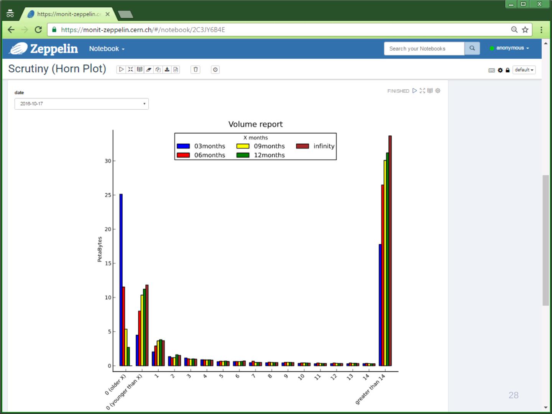Expand the date dropdown showing 2016-10-17
552x414 pixels.
pos(81,104)
